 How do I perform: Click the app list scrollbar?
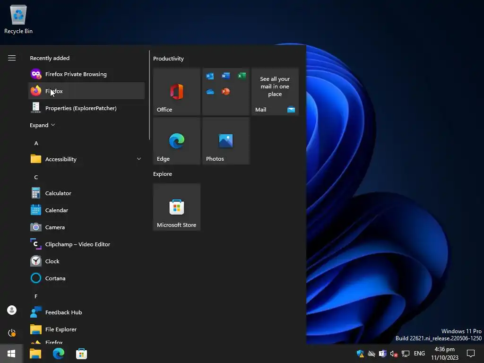coord(149,95)
